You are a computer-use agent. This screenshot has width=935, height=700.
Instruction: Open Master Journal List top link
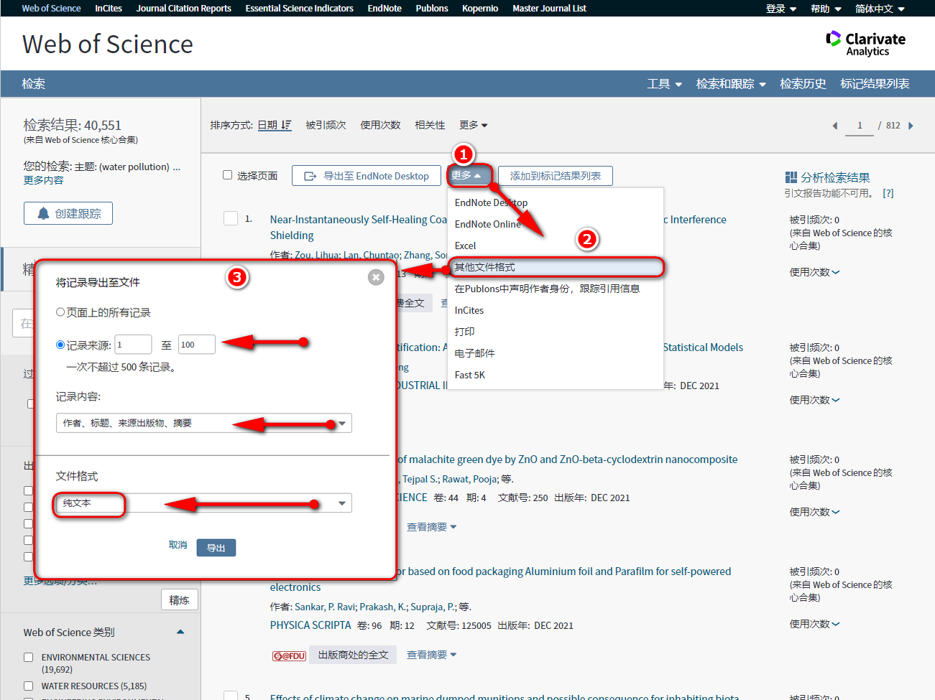(x=549, y=9)
